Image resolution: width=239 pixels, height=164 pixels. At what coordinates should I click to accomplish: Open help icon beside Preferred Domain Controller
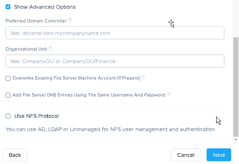[x=70, y=20]
